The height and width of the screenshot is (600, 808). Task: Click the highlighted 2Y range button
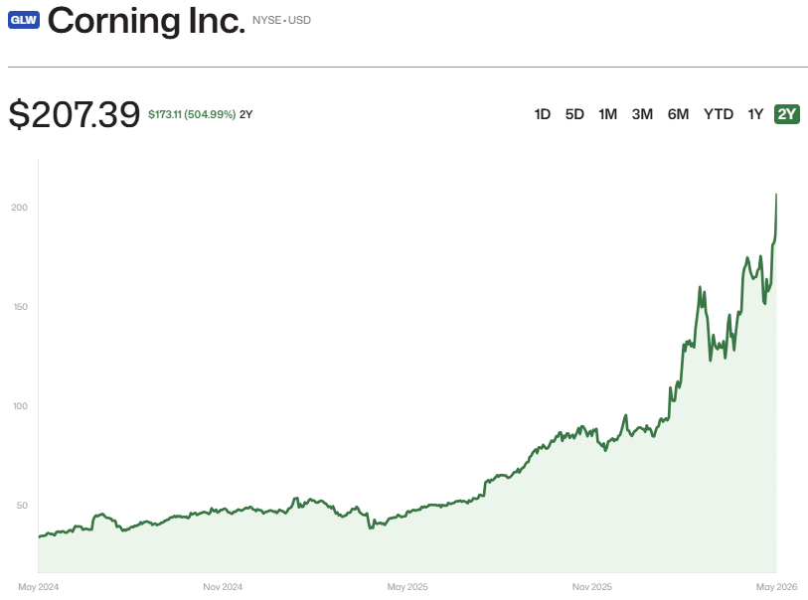pyautogui.click(x=787, y=114)
